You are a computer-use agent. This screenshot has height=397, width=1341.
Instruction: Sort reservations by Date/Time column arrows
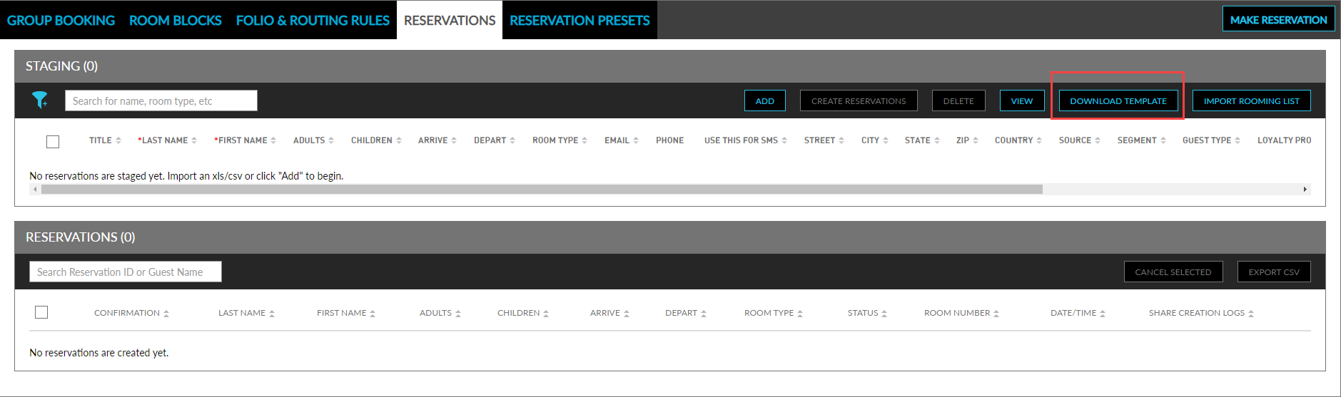click(1103, 314)
